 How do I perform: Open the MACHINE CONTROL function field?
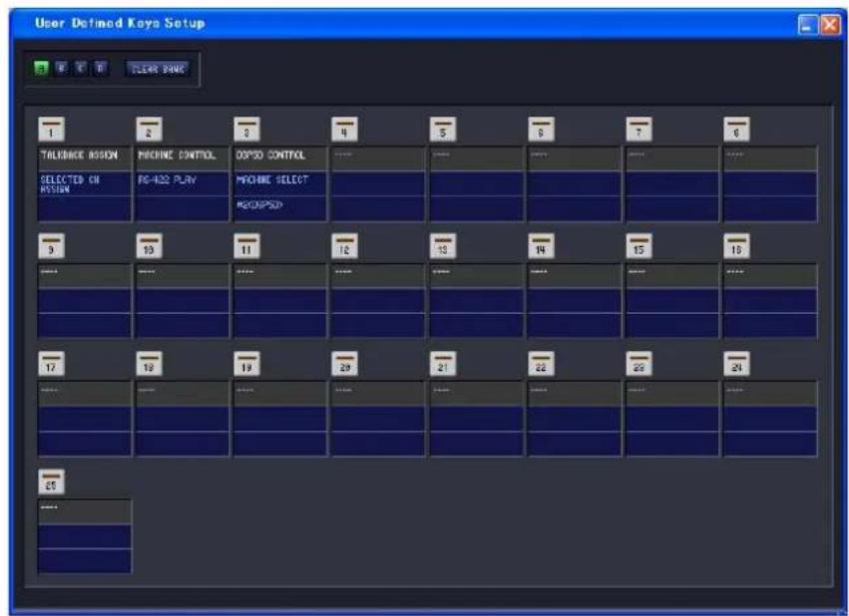(183, 158)
